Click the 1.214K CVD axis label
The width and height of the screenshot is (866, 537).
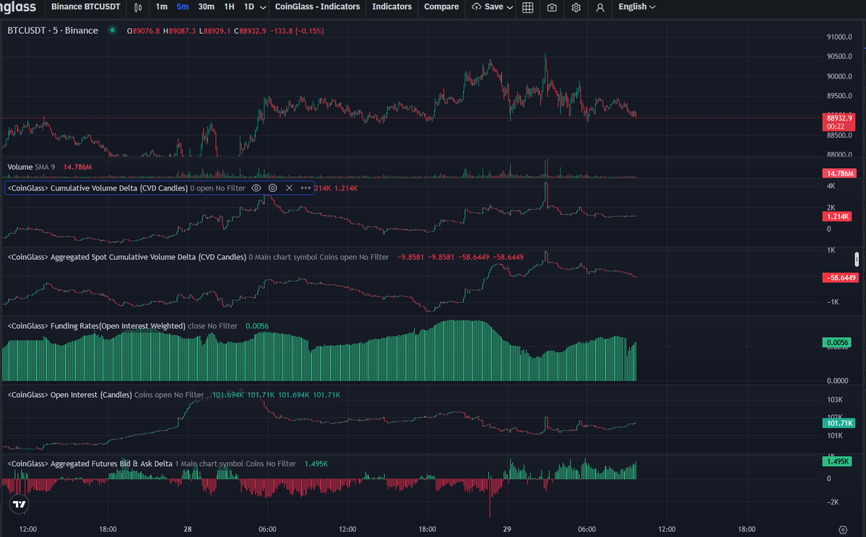[x=836, y=217]
